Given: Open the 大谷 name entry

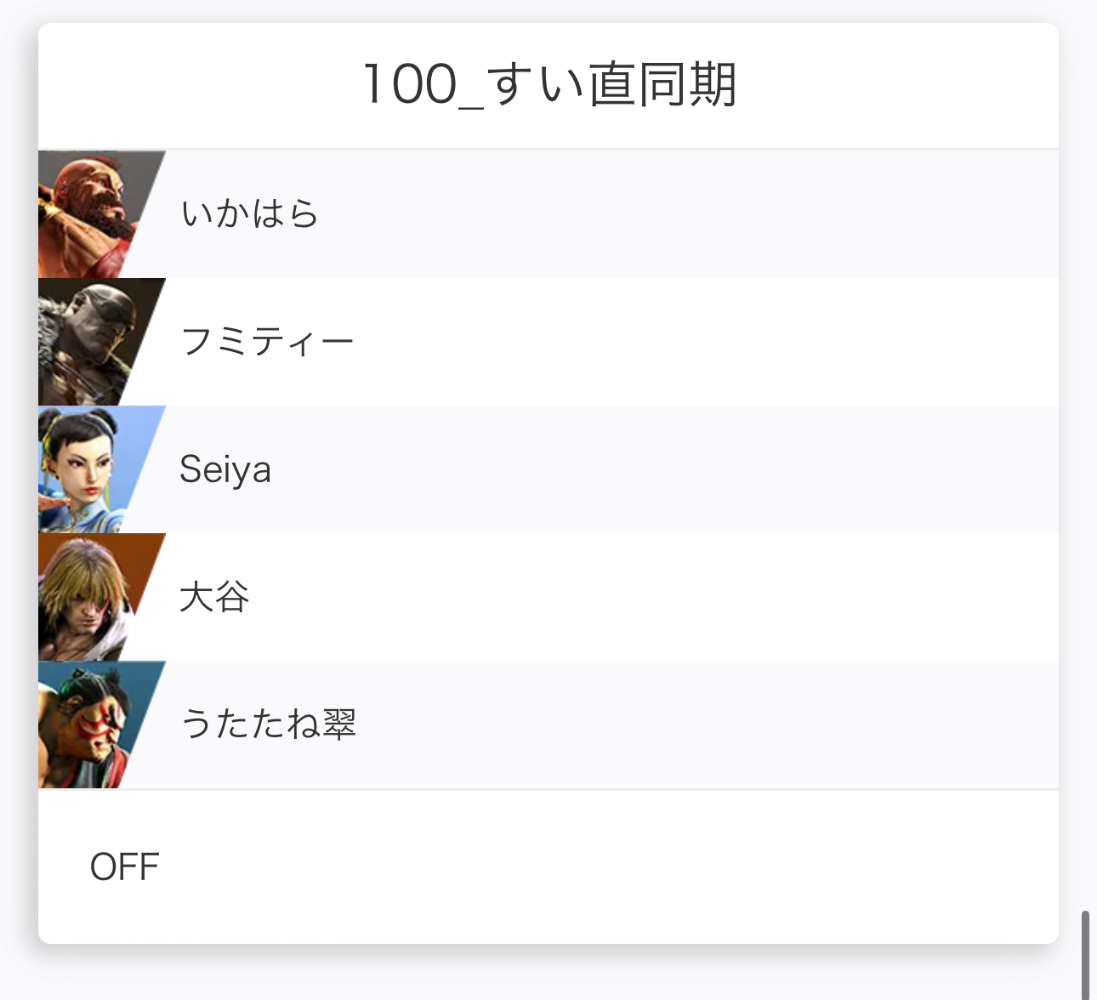Looking at the screenshot, I should pos(214,597).
